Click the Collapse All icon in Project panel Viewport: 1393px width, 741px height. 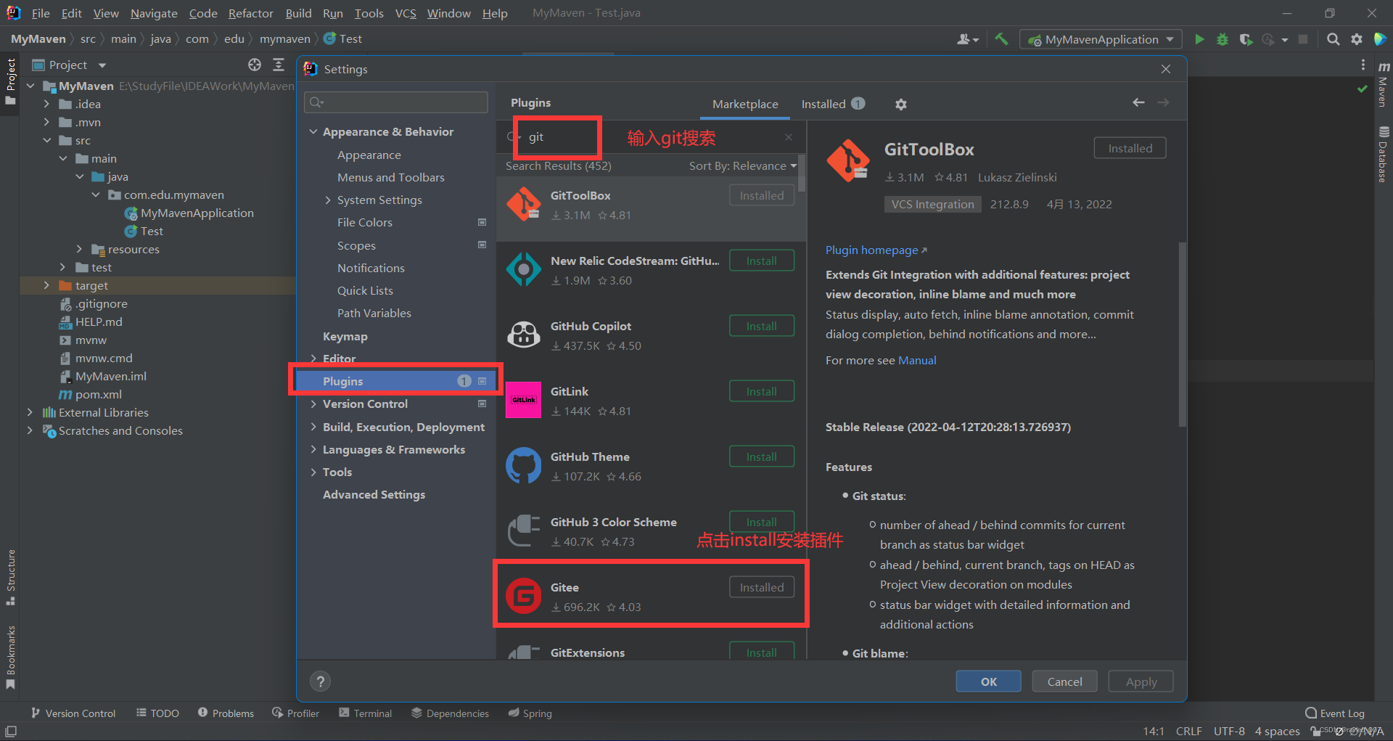pos(279,65)
